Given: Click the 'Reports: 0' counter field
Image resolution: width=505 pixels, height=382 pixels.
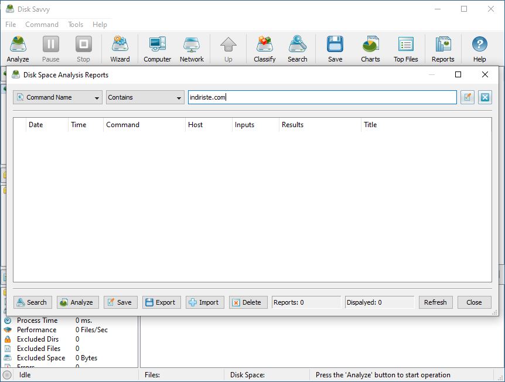Looking at the screenshot, I should pos(306,302).
